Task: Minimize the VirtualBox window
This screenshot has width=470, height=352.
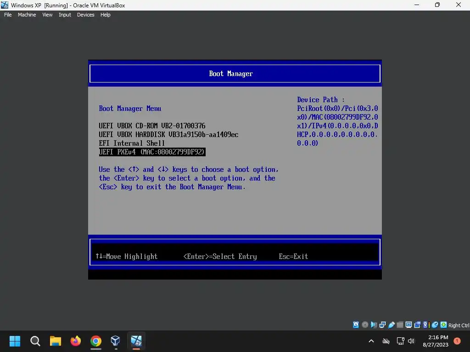Action: coord(416,5)
